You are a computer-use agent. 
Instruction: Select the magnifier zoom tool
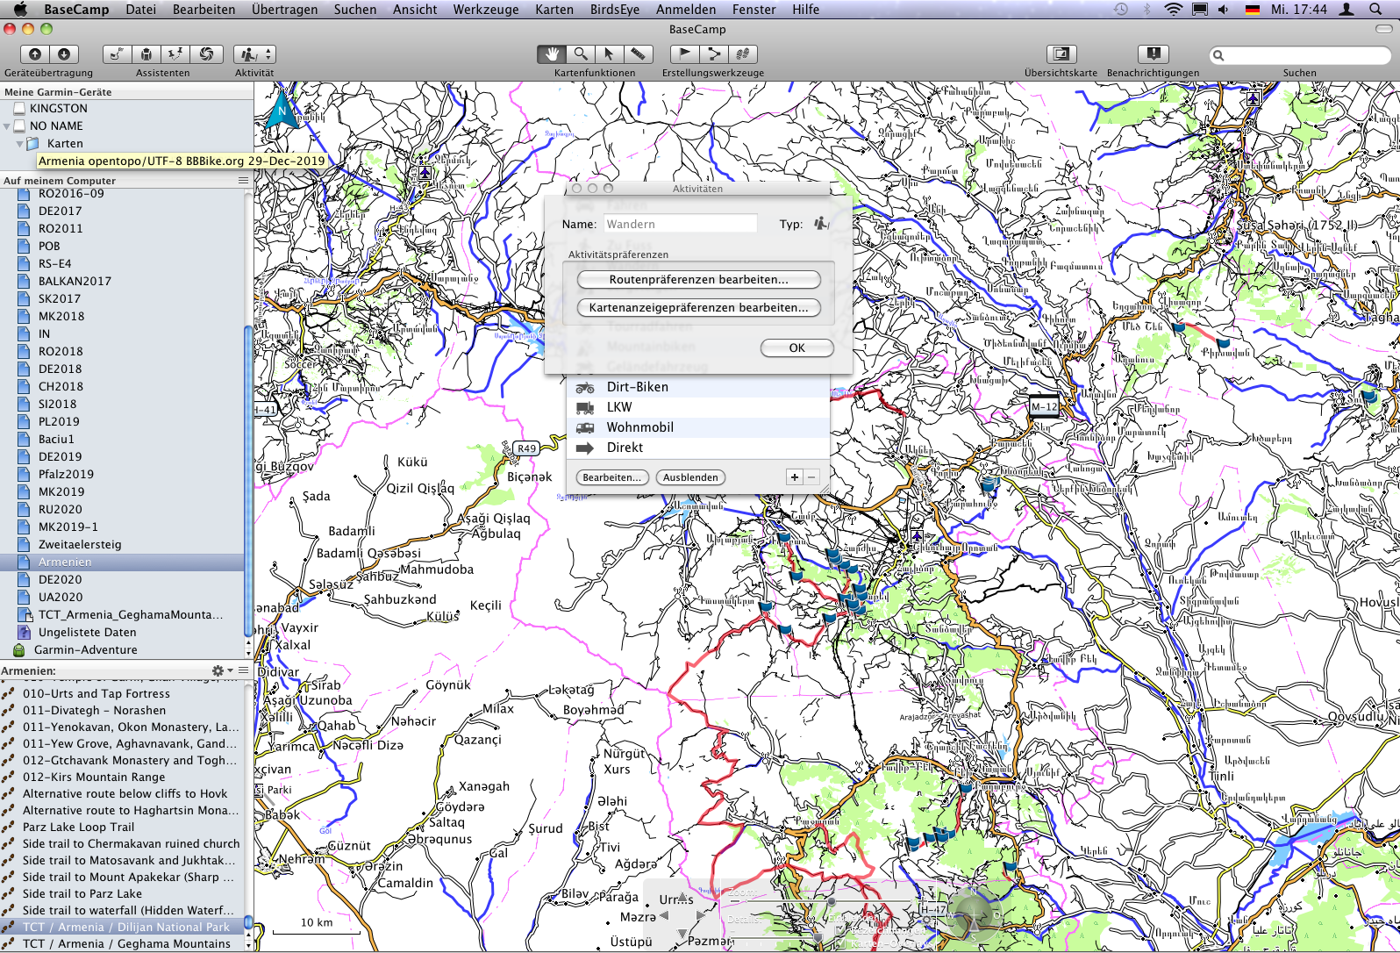point(581,54)
